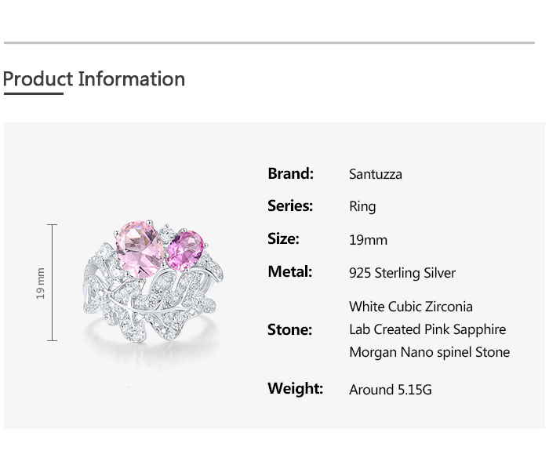Select Morgan Nano spinel Stone text
This screenshot has height=476, width=549.
click(x=429, y=352)
